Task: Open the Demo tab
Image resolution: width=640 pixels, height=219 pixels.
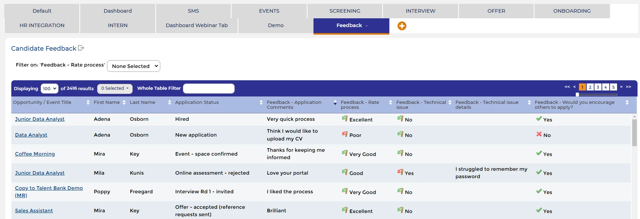Action: (x=276, y=25)
